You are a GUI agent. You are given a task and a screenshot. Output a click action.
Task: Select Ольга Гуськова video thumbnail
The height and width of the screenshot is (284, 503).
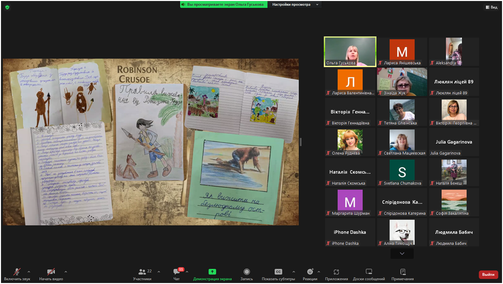click(x=350, y=52)
